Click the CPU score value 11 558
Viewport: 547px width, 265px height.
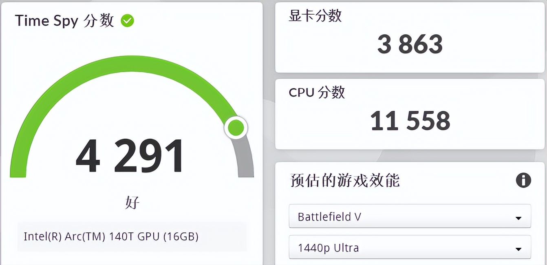pos(410,121)
